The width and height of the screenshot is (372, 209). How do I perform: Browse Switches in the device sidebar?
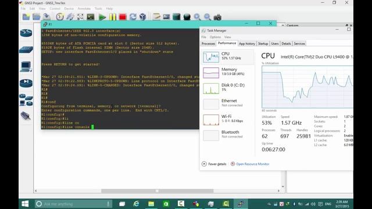pyautogui.click(x=26, y=50)
